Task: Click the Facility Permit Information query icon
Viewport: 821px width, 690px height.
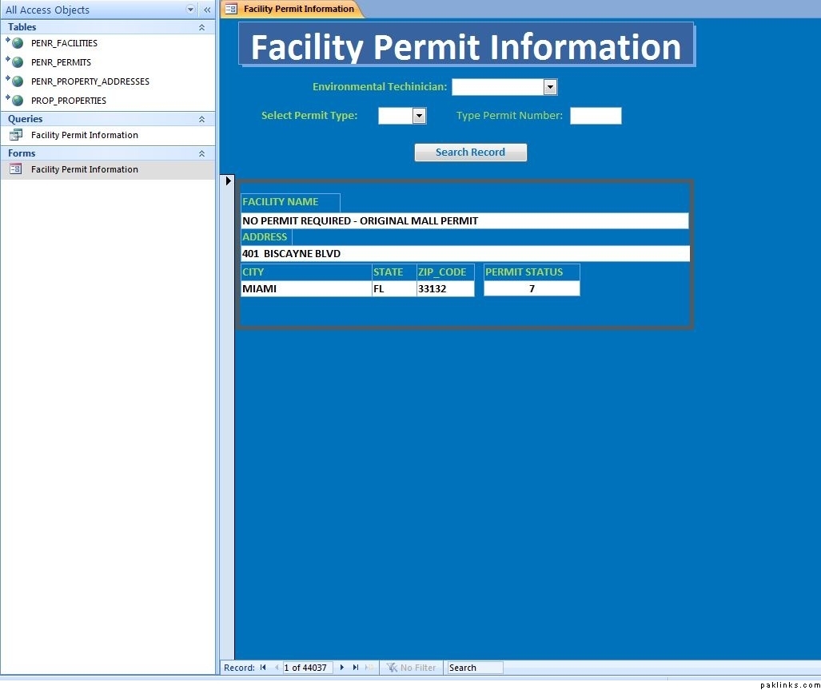Action: click(x=16, y=135)
